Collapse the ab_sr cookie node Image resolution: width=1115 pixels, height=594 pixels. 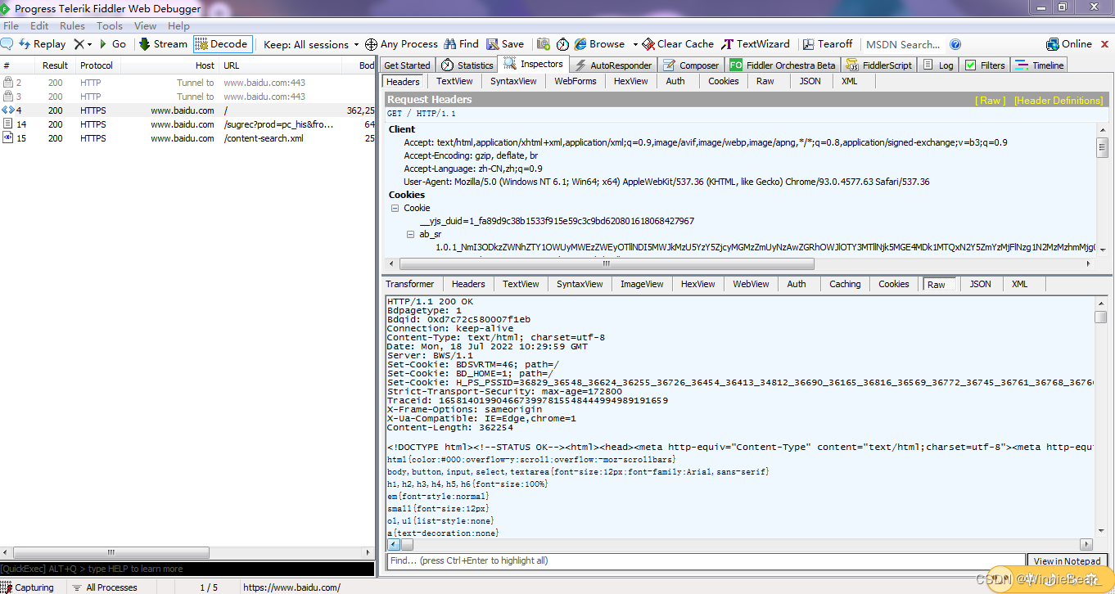(411, 235)
